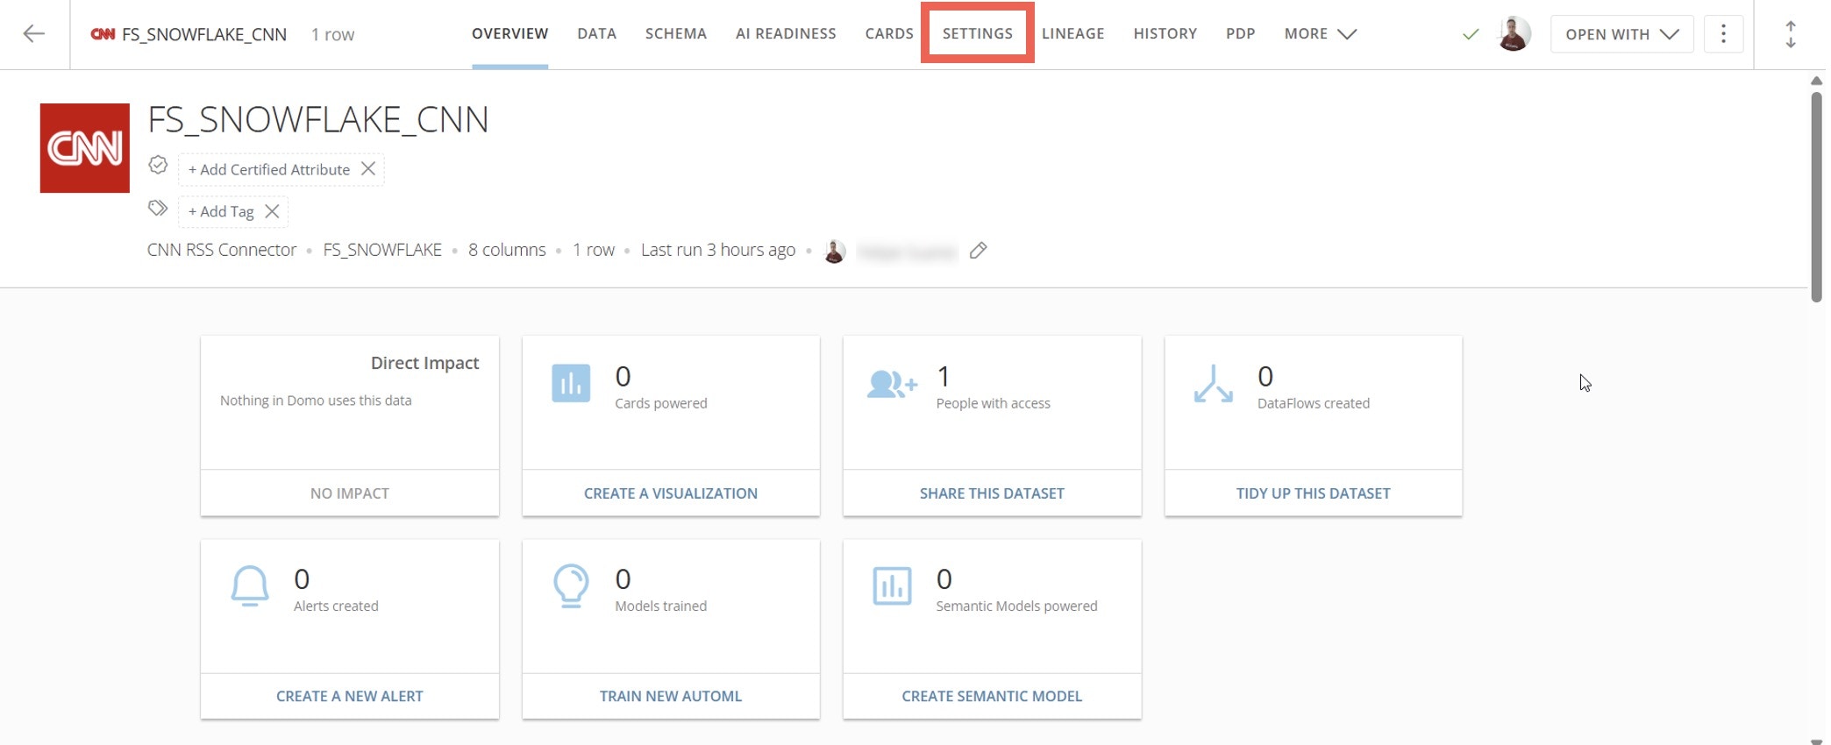The height and width of the screenshot is (745, 1831).
Task: Click the 8 columns text
Action: [507, 250]
